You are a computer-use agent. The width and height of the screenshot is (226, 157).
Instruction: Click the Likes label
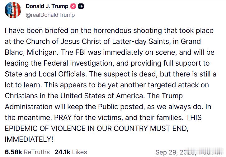(80, 152)
